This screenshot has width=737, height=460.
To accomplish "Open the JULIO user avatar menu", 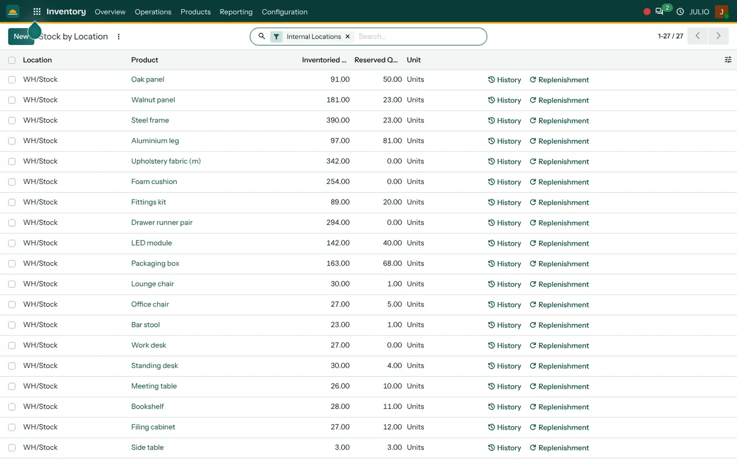I will click(x=721, y=11).
